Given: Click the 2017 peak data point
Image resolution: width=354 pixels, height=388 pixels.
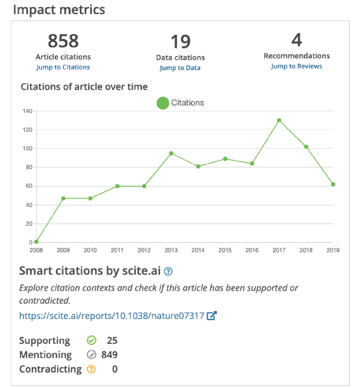Looking at the screenshot, I should (x=279, y=120).
